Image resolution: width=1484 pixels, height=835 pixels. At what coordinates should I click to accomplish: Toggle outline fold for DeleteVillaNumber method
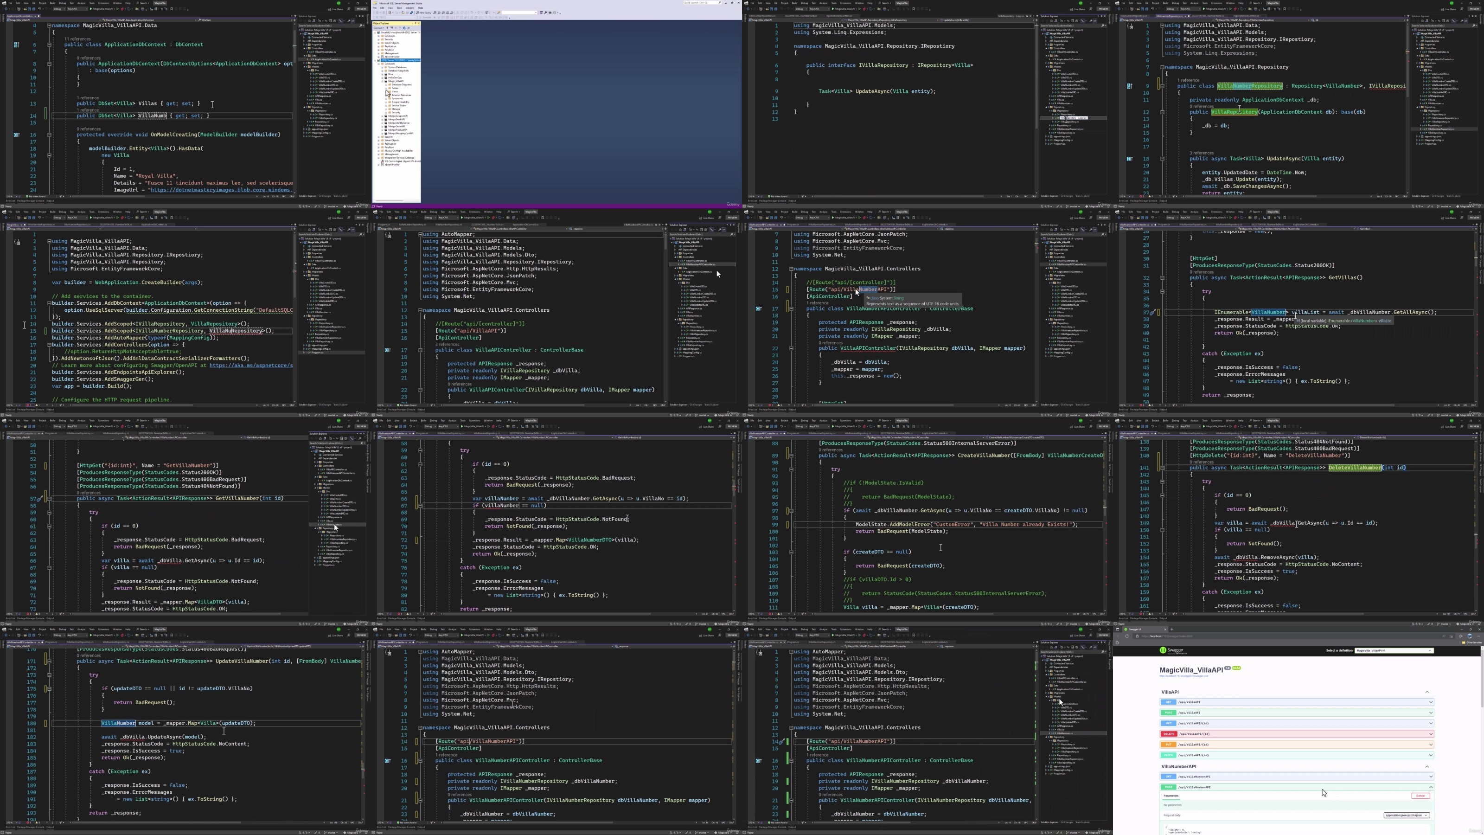[1162, 468]
